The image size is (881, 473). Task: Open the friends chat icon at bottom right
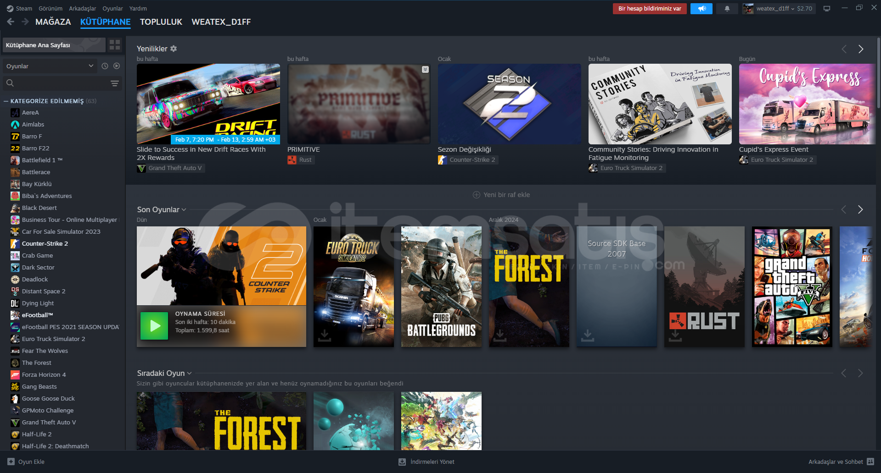pyautogui.click(x=870, y=462)
